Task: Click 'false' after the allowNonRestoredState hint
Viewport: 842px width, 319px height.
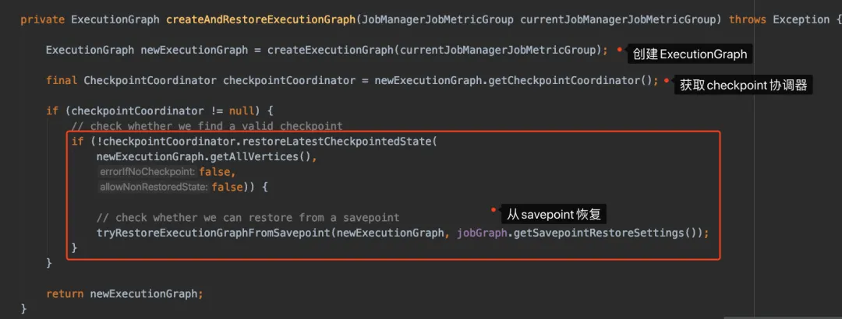Action: click(x=228, y=187)
